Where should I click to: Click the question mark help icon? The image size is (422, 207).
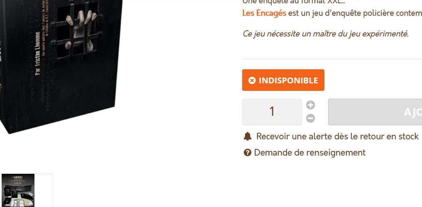coord(247,153)
